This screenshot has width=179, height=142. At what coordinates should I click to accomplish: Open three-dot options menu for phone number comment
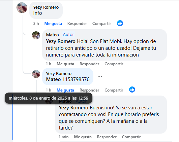click(100, 76)
